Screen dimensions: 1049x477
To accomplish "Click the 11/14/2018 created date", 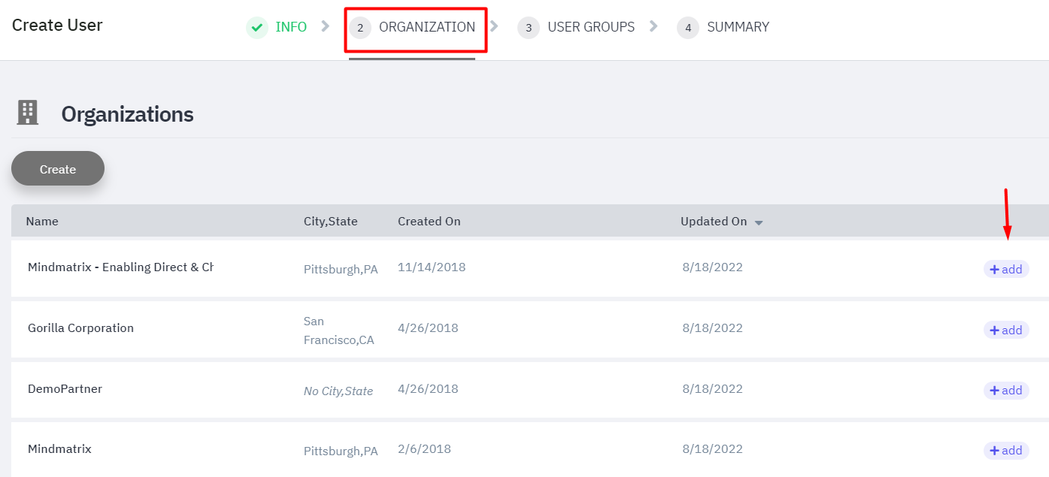I will click(x=432, y=267).
